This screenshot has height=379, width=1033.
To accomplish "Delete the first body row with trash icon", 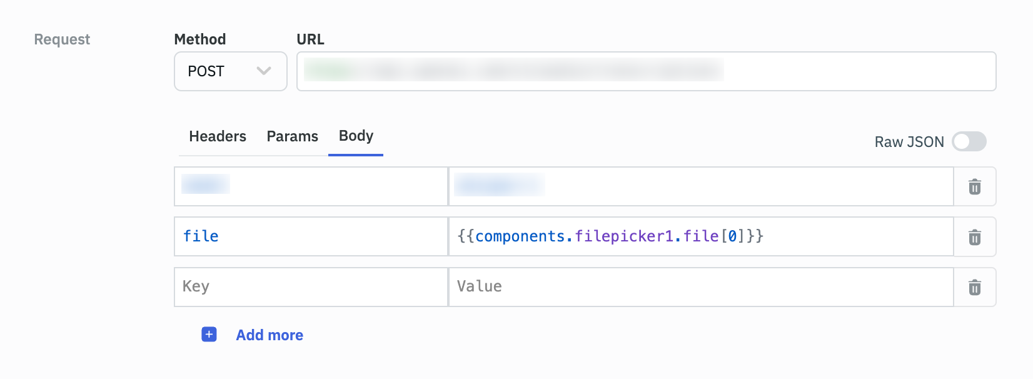I will [974, 186].
